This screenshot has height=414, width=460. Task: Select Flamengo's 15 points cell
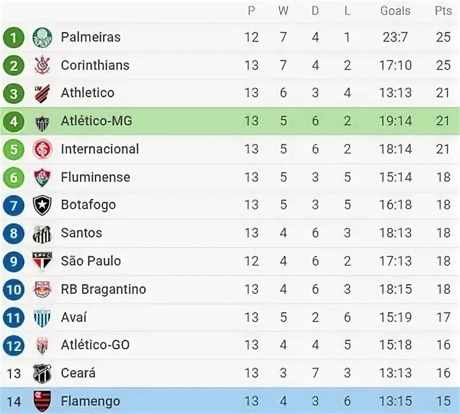pos(443,401)
